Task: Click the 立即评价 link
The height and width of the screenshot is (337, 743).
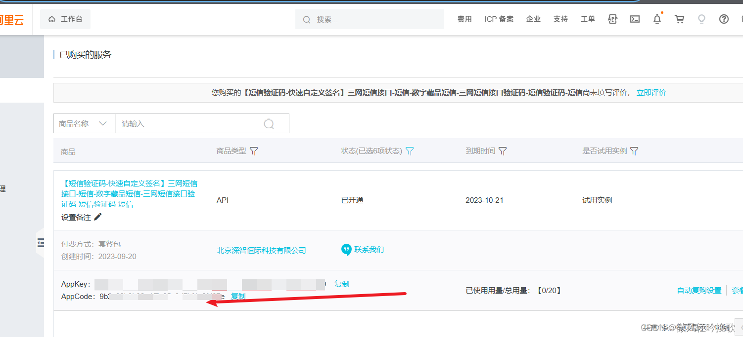Action: pos(651,92)
